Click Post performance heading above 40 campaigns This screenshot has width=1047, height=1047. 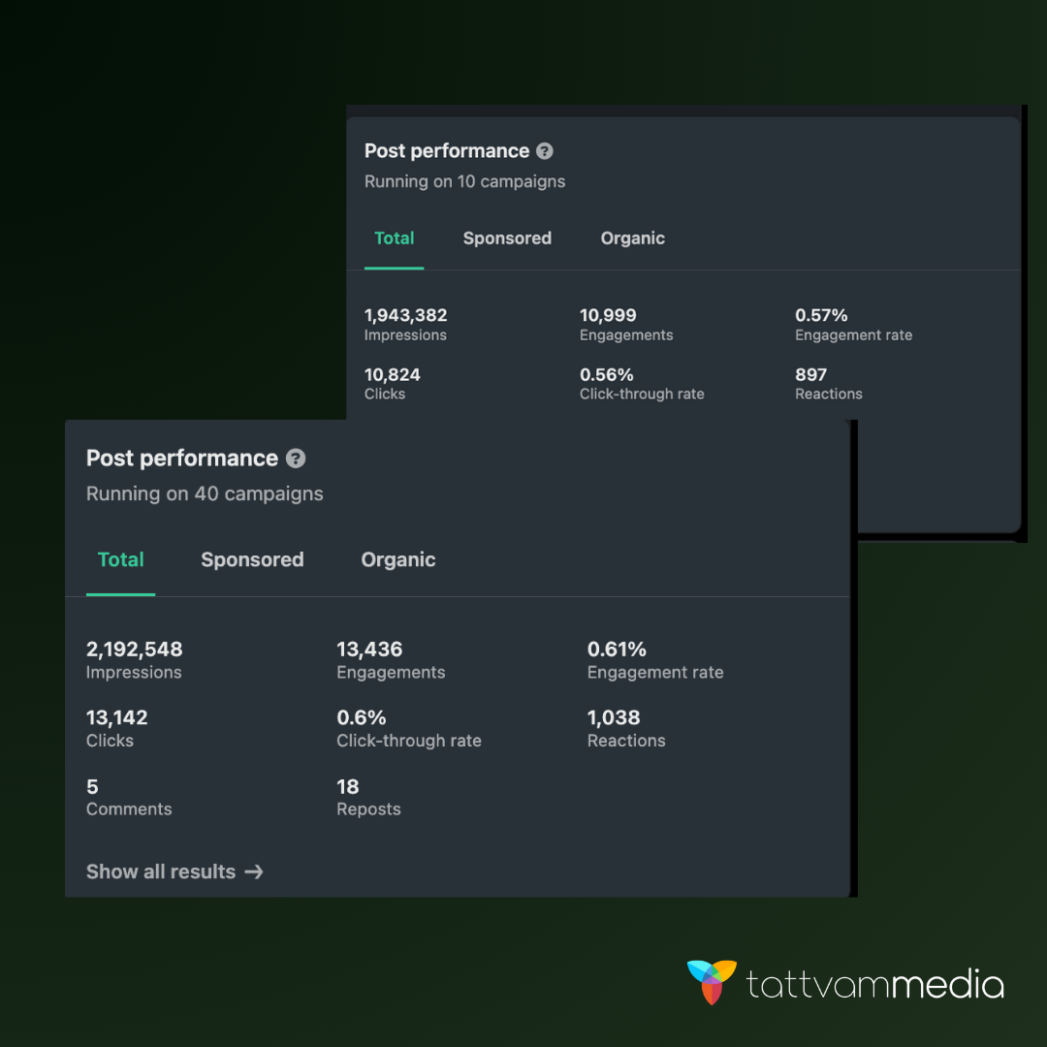[181, 458]
